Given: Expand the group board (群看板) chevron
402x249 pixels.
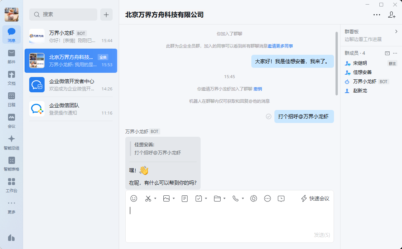Looking at the screenshot, I should [x=396, y=31].
